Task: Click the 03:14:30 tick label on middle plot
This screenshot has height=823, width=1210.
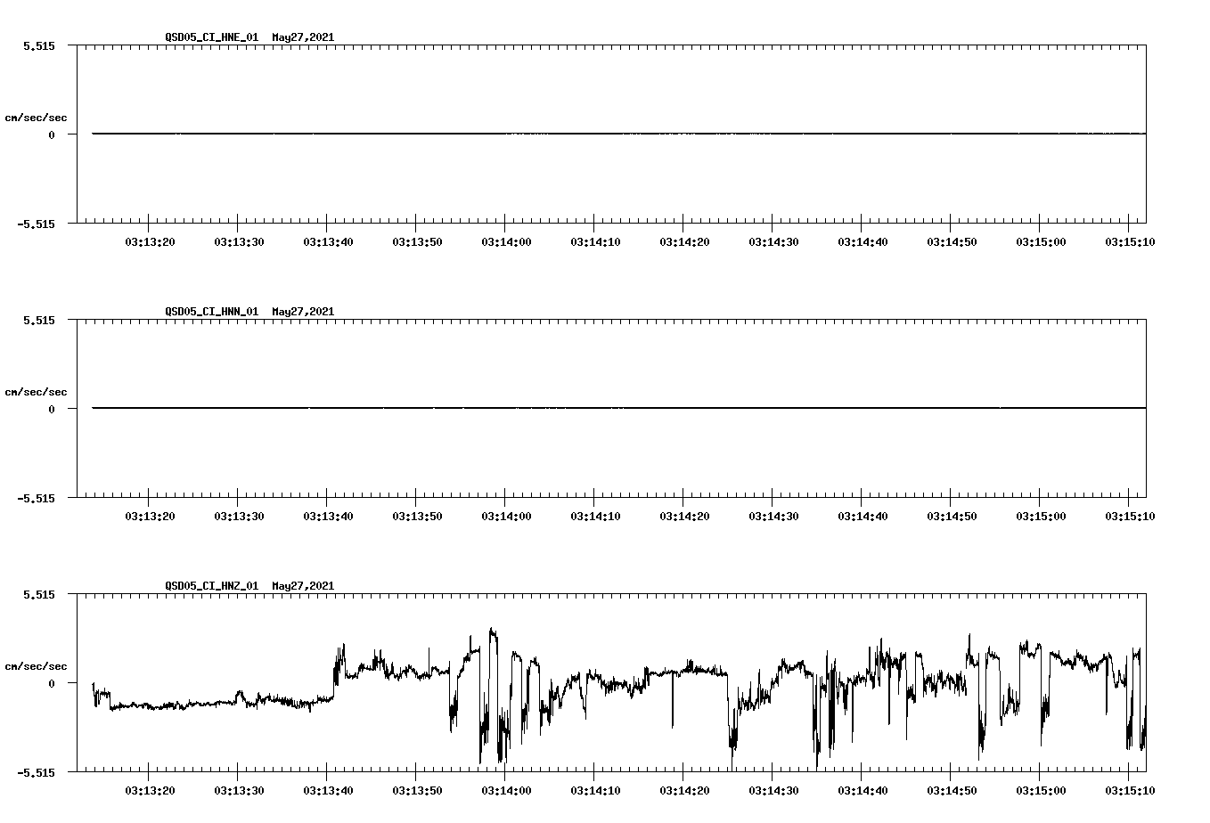Action: tap(774, 514)
